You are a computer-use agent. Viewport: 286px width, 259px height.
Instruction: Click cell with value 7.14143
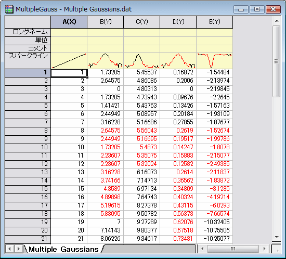pyautogui.click(x=106, y=230)
